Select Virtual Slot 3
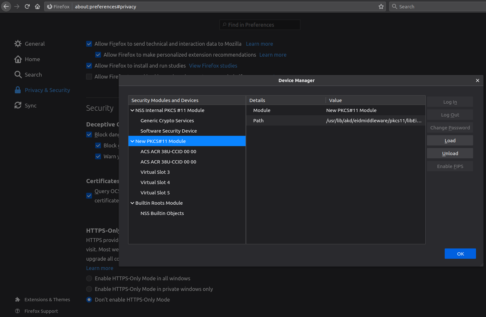486x317 pixels. [187, 172]
